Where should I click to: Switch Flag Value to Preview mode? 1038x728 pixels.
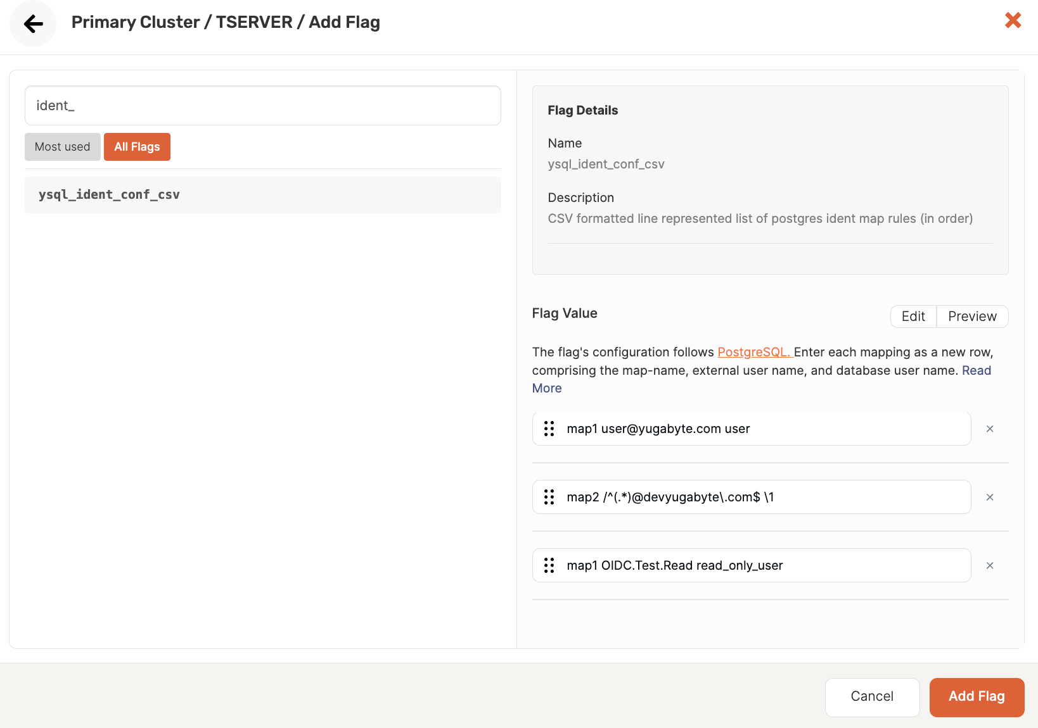[x=971, y=316]
